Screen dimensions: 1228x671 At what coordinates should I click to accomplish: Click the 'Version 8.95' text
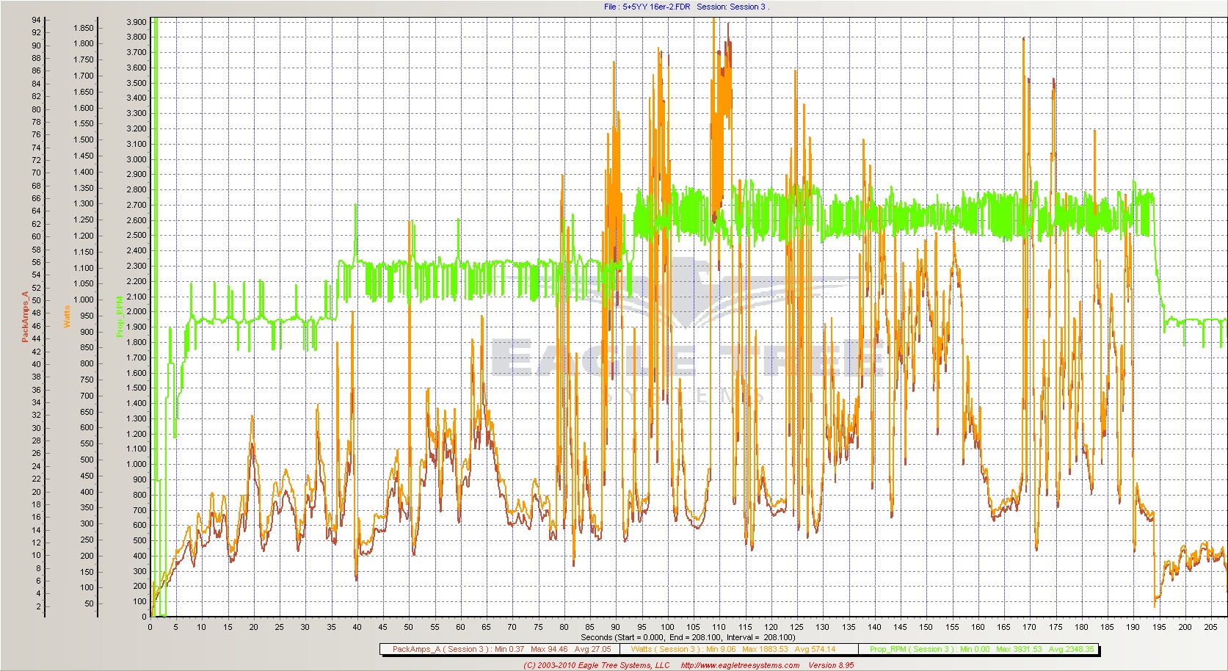(831, 665)
